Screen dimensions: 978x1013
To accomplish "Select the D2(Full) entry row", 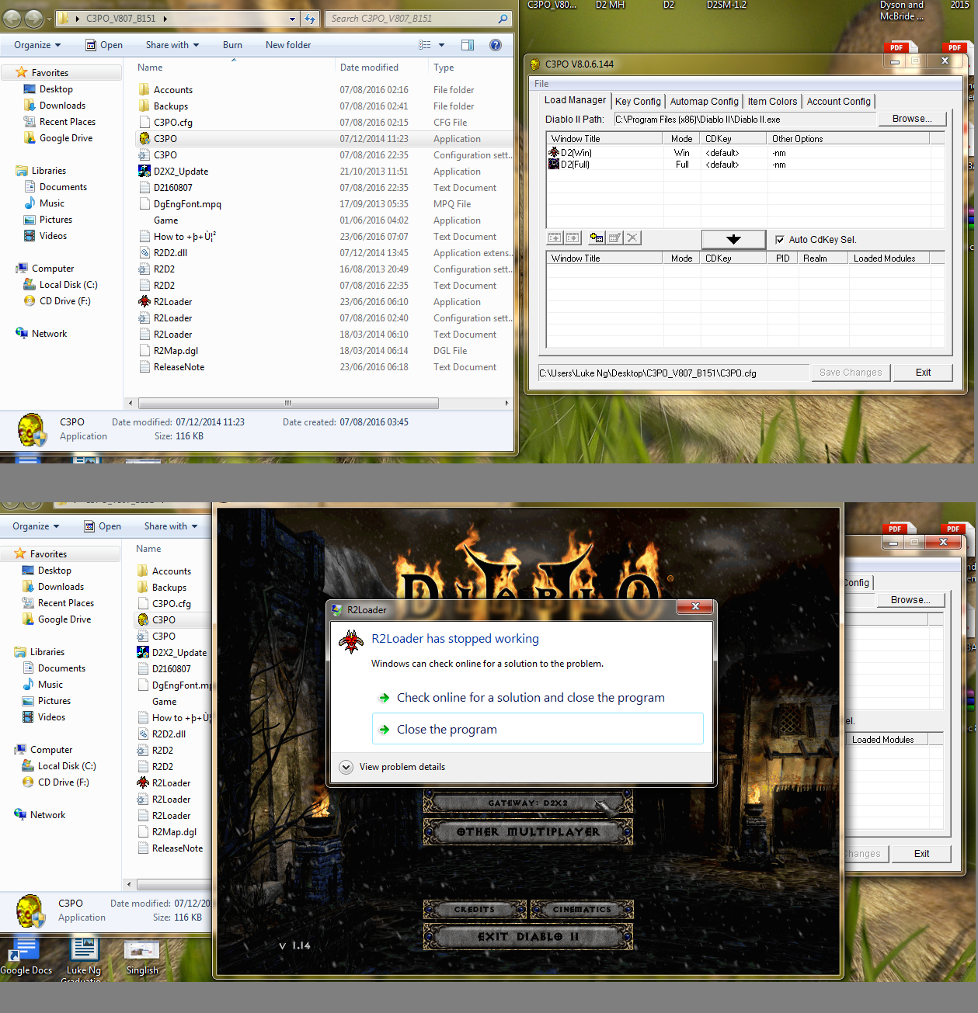I will [x=746, y=165].
